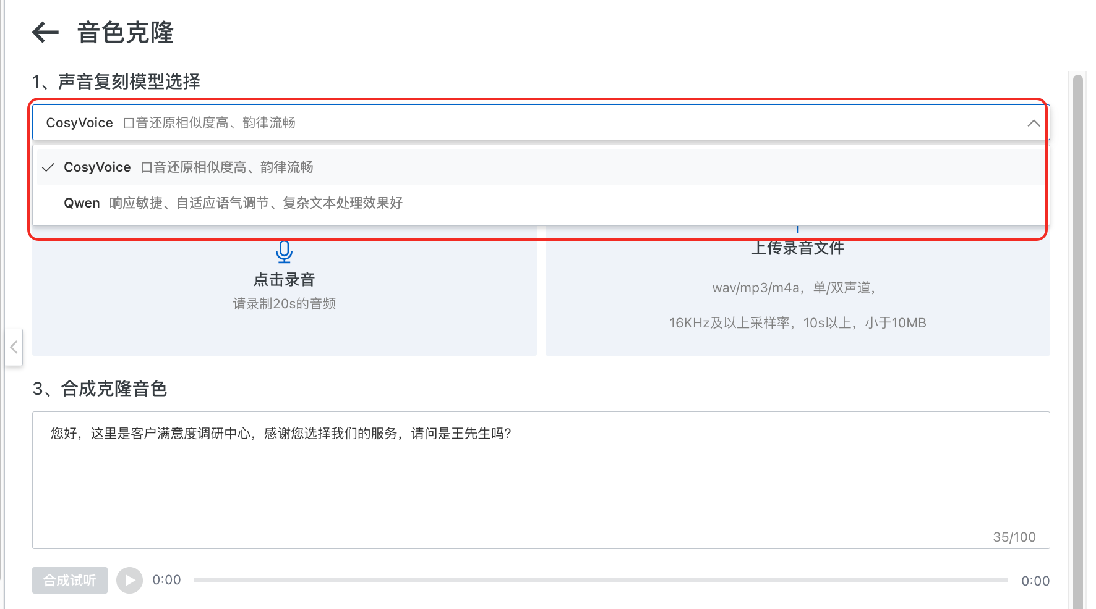Seek on the audio progress bar

pyautogui.click(x=601, y=581)
